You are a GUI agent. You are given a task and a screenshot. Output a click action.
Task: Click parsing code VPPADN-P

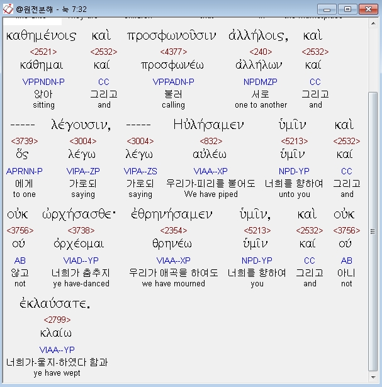174,82
